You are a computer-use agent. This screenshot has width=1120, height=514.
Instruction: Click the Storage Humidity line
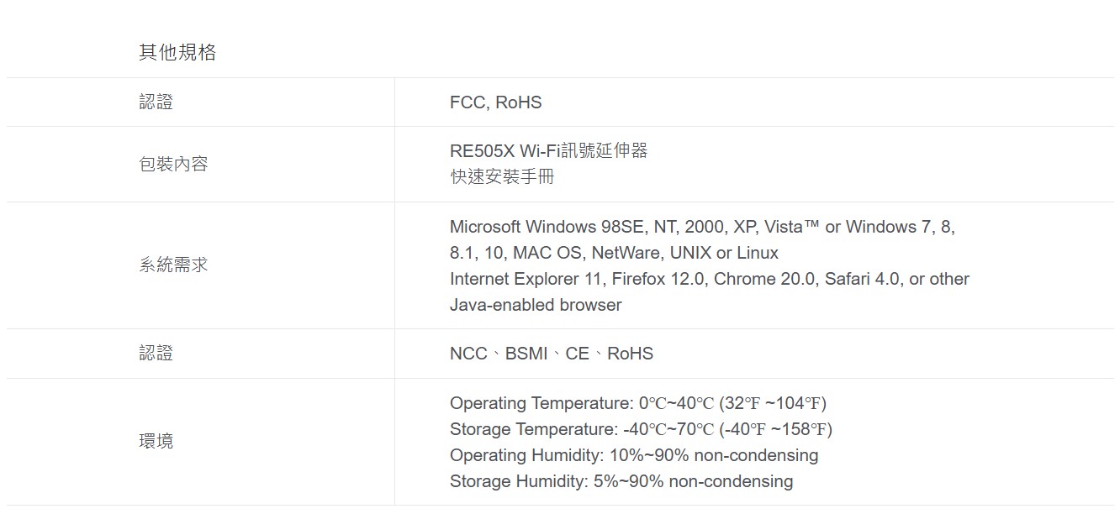tap(621, 481)
